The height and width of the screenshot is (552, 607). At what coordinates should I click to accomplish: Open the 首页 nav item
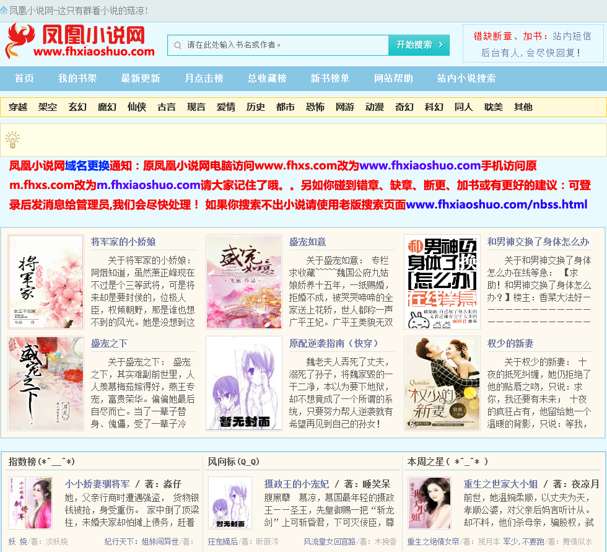click(24, 78)
